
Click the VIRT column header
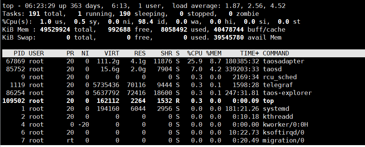112,54
